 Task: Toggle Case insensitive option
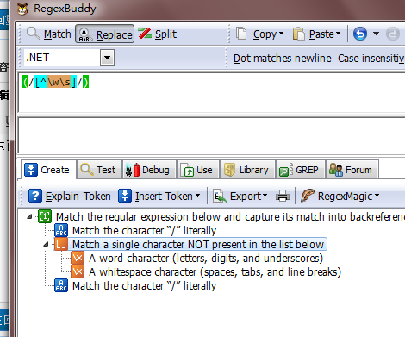[x=371, y=59]
